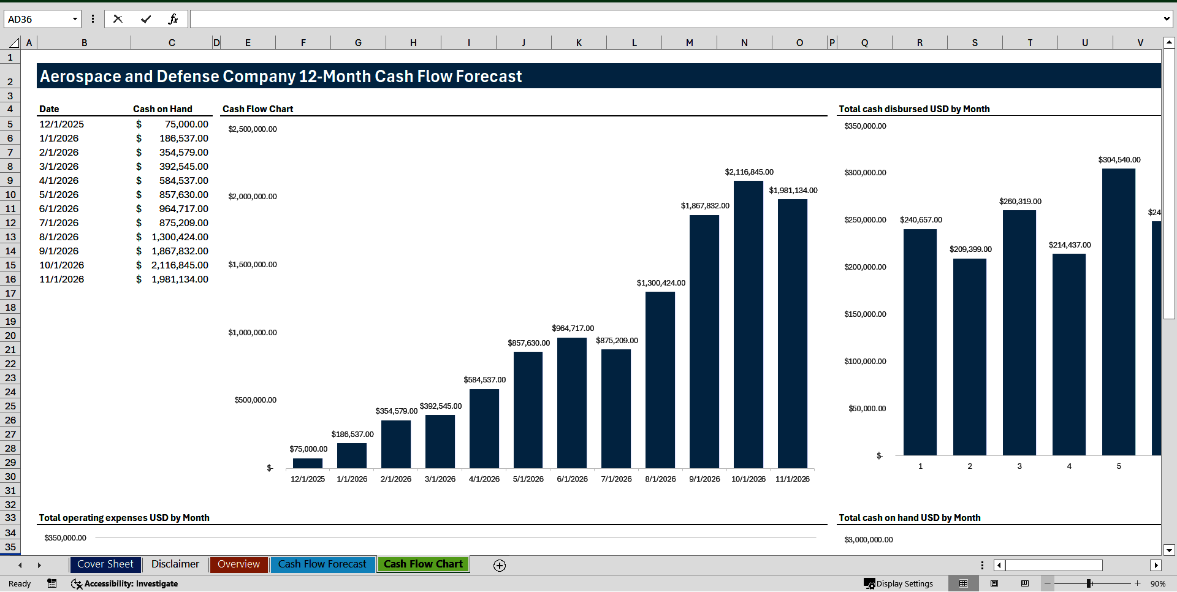Open the Disclaimer sheet tab
Viewport: 1177px width, 592px height.
tap(175, 564)
